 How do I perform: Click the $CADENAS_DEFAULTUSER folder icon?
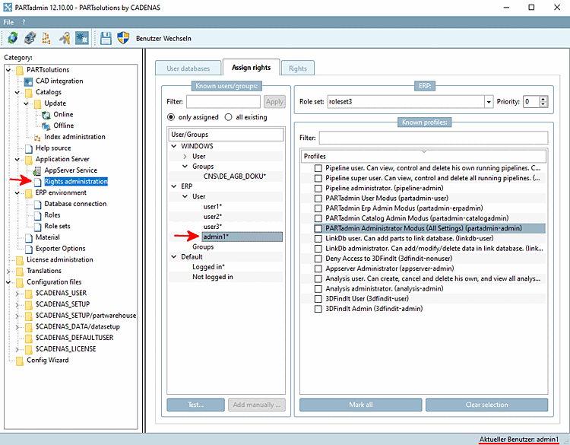[x=29, y=339]
